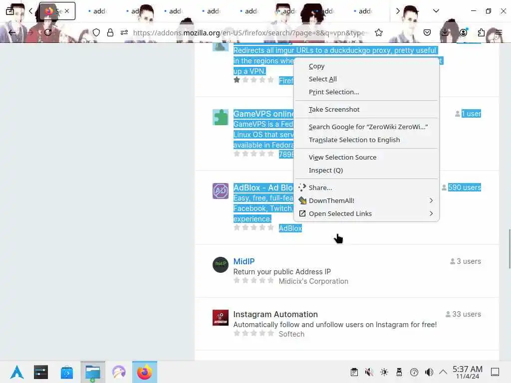Open the AdBlox add-on title link

coord(263,188)
